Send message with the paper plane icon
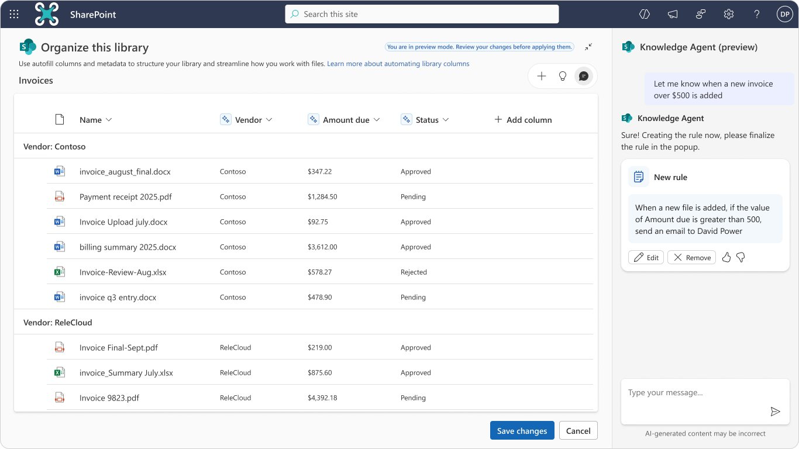Viewport: 799px width, 449px height. tap(775, 412)
